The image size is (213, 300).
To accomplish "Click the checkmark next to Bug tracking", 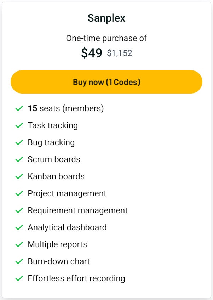I will (x=19, y=142).
